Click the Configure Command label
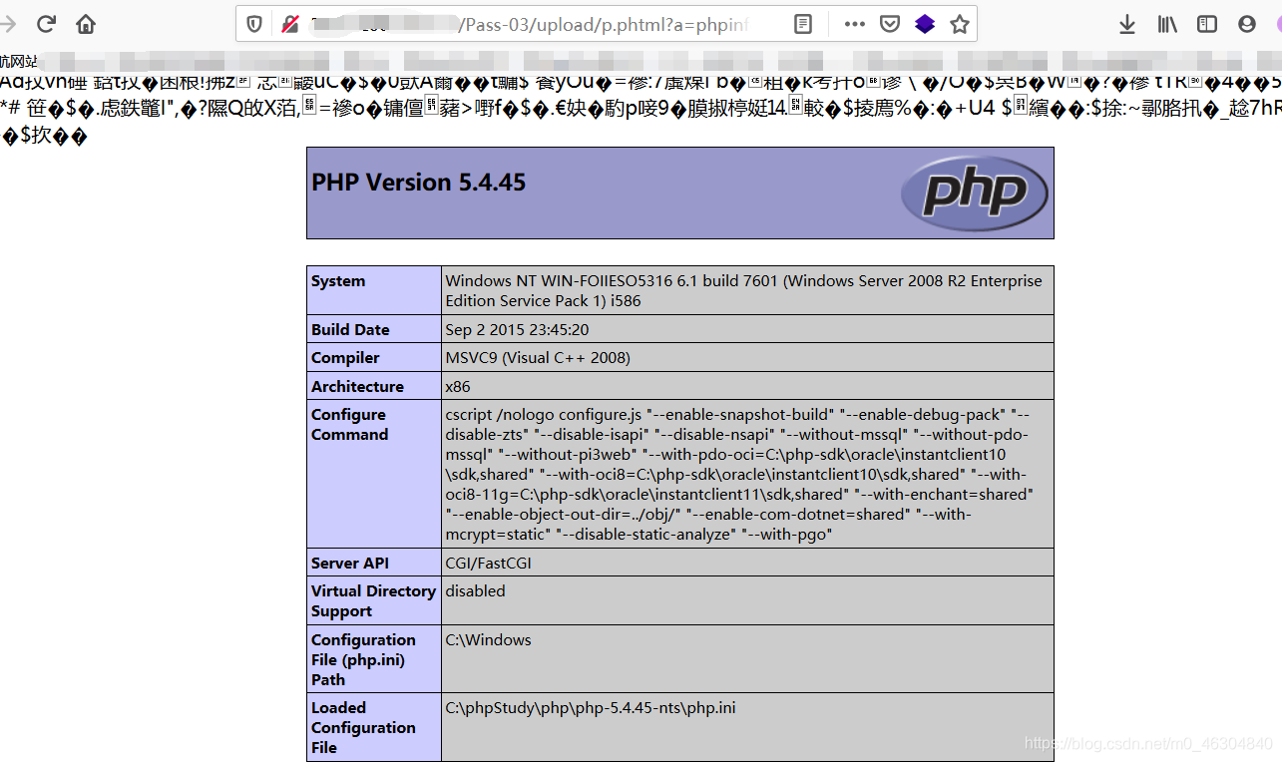Image resolution: width=1282 pixels, height=762 pixels. pos(349,425)
